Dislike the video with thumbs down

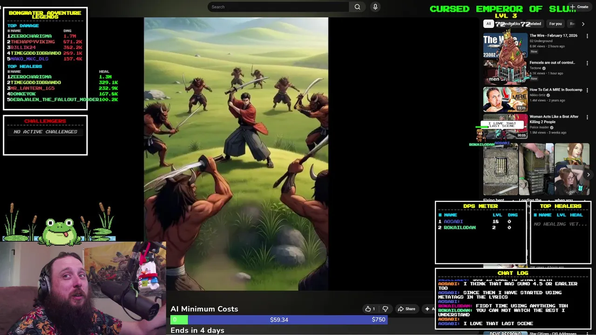point(385,309)
